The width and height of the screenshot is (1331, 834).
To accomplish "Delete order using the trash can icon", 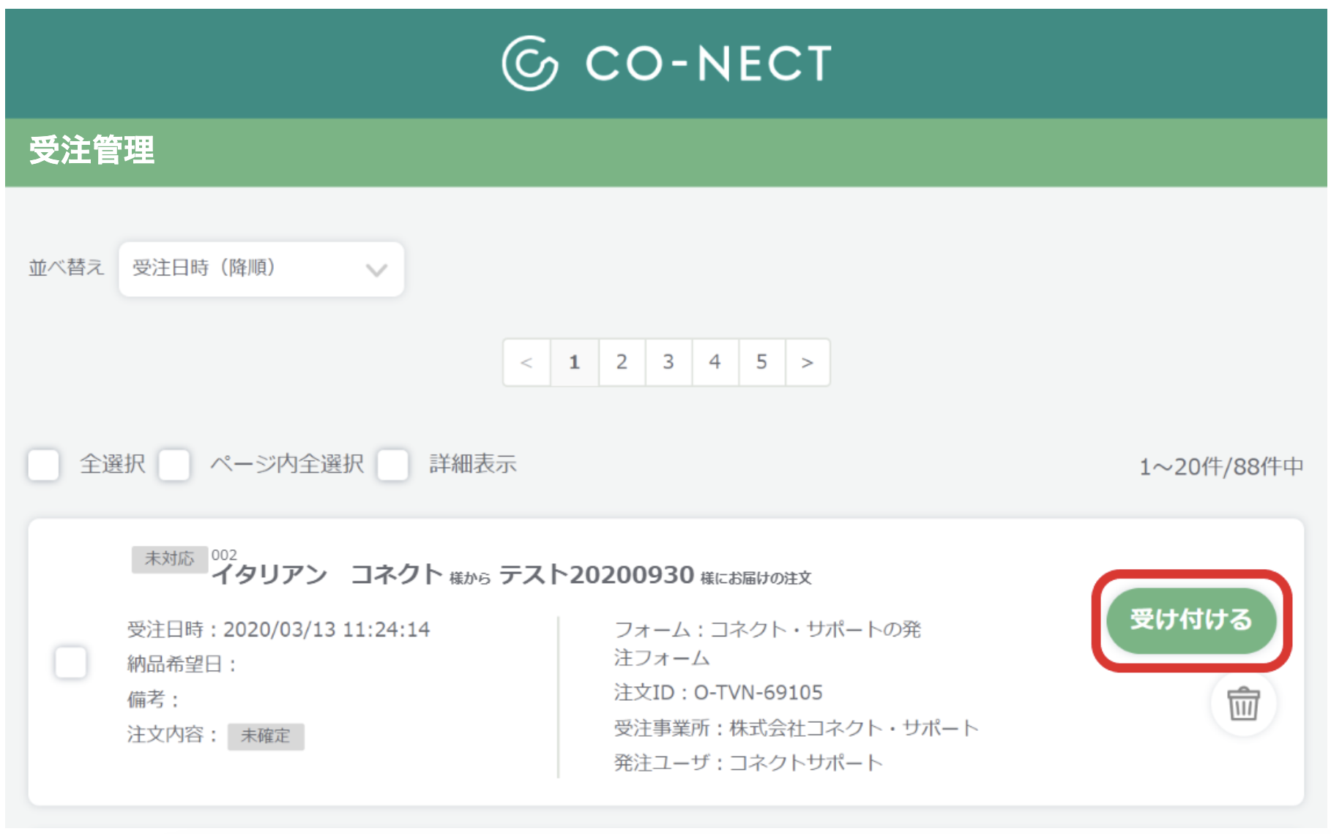I will (x=1243, y=704).
